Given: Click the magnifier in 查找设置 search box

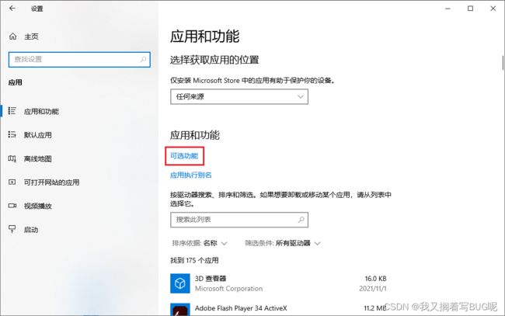Looking at the screenshot, I should click(143, 59).
